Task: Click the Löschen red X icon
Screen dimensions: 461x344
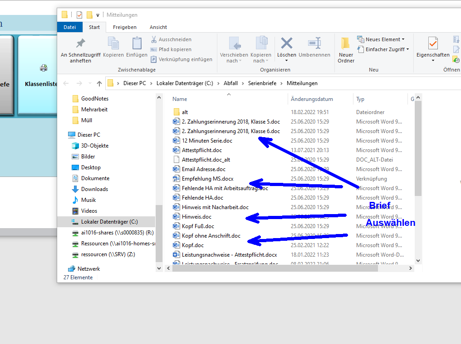Action: (x=286, y=44)
